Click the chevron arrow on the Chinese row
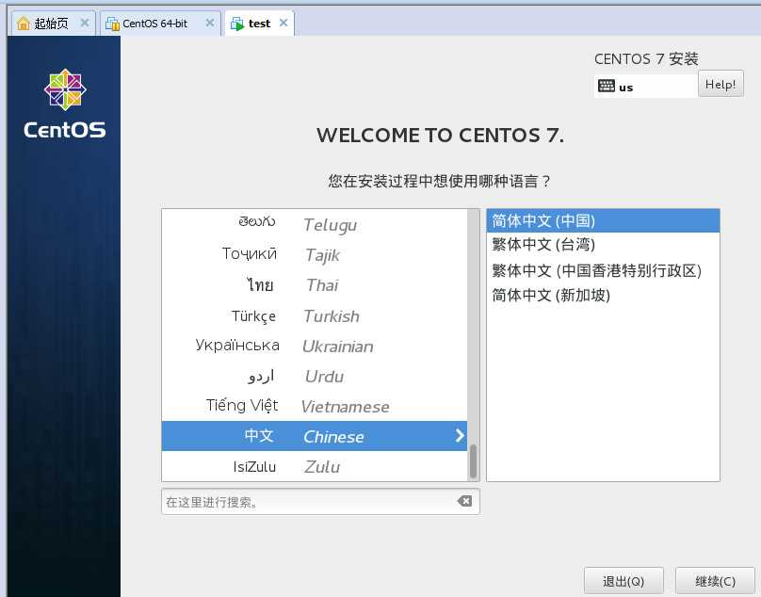The image size is (761, 597). [460, 436]
